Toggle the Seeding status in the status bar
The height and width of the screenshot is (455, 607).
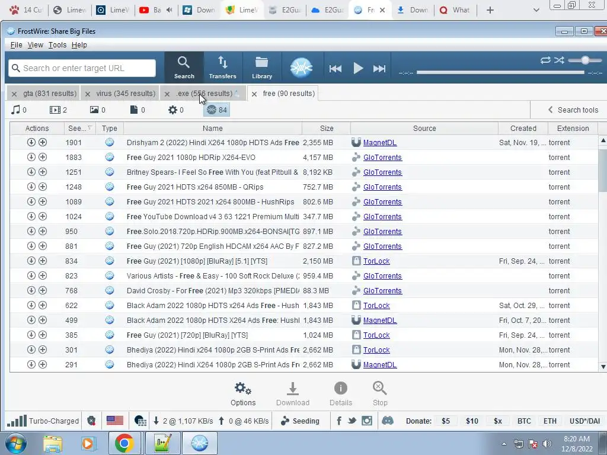300,421
